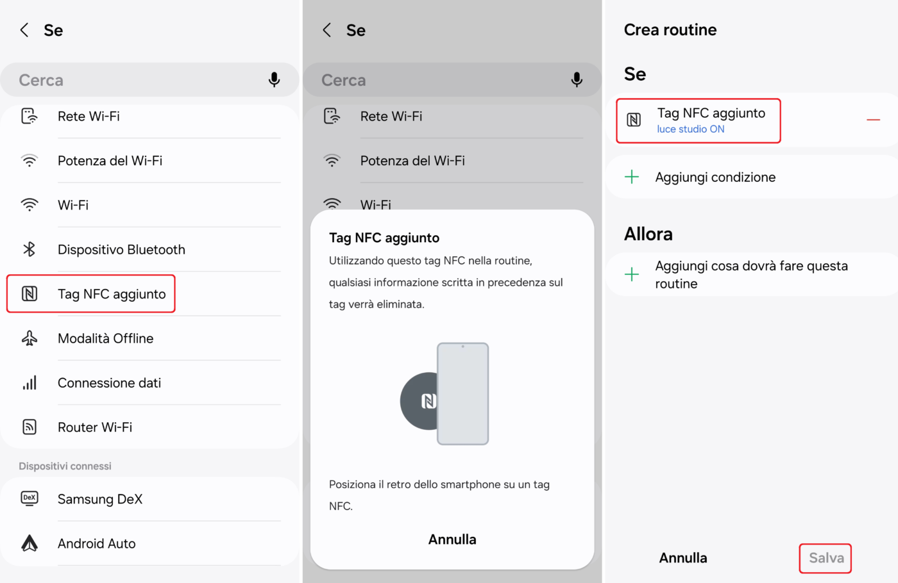The image size is (898, 583).
Task: Click the Samsung DeX monitor icon
Action: [x=30, y=498]
